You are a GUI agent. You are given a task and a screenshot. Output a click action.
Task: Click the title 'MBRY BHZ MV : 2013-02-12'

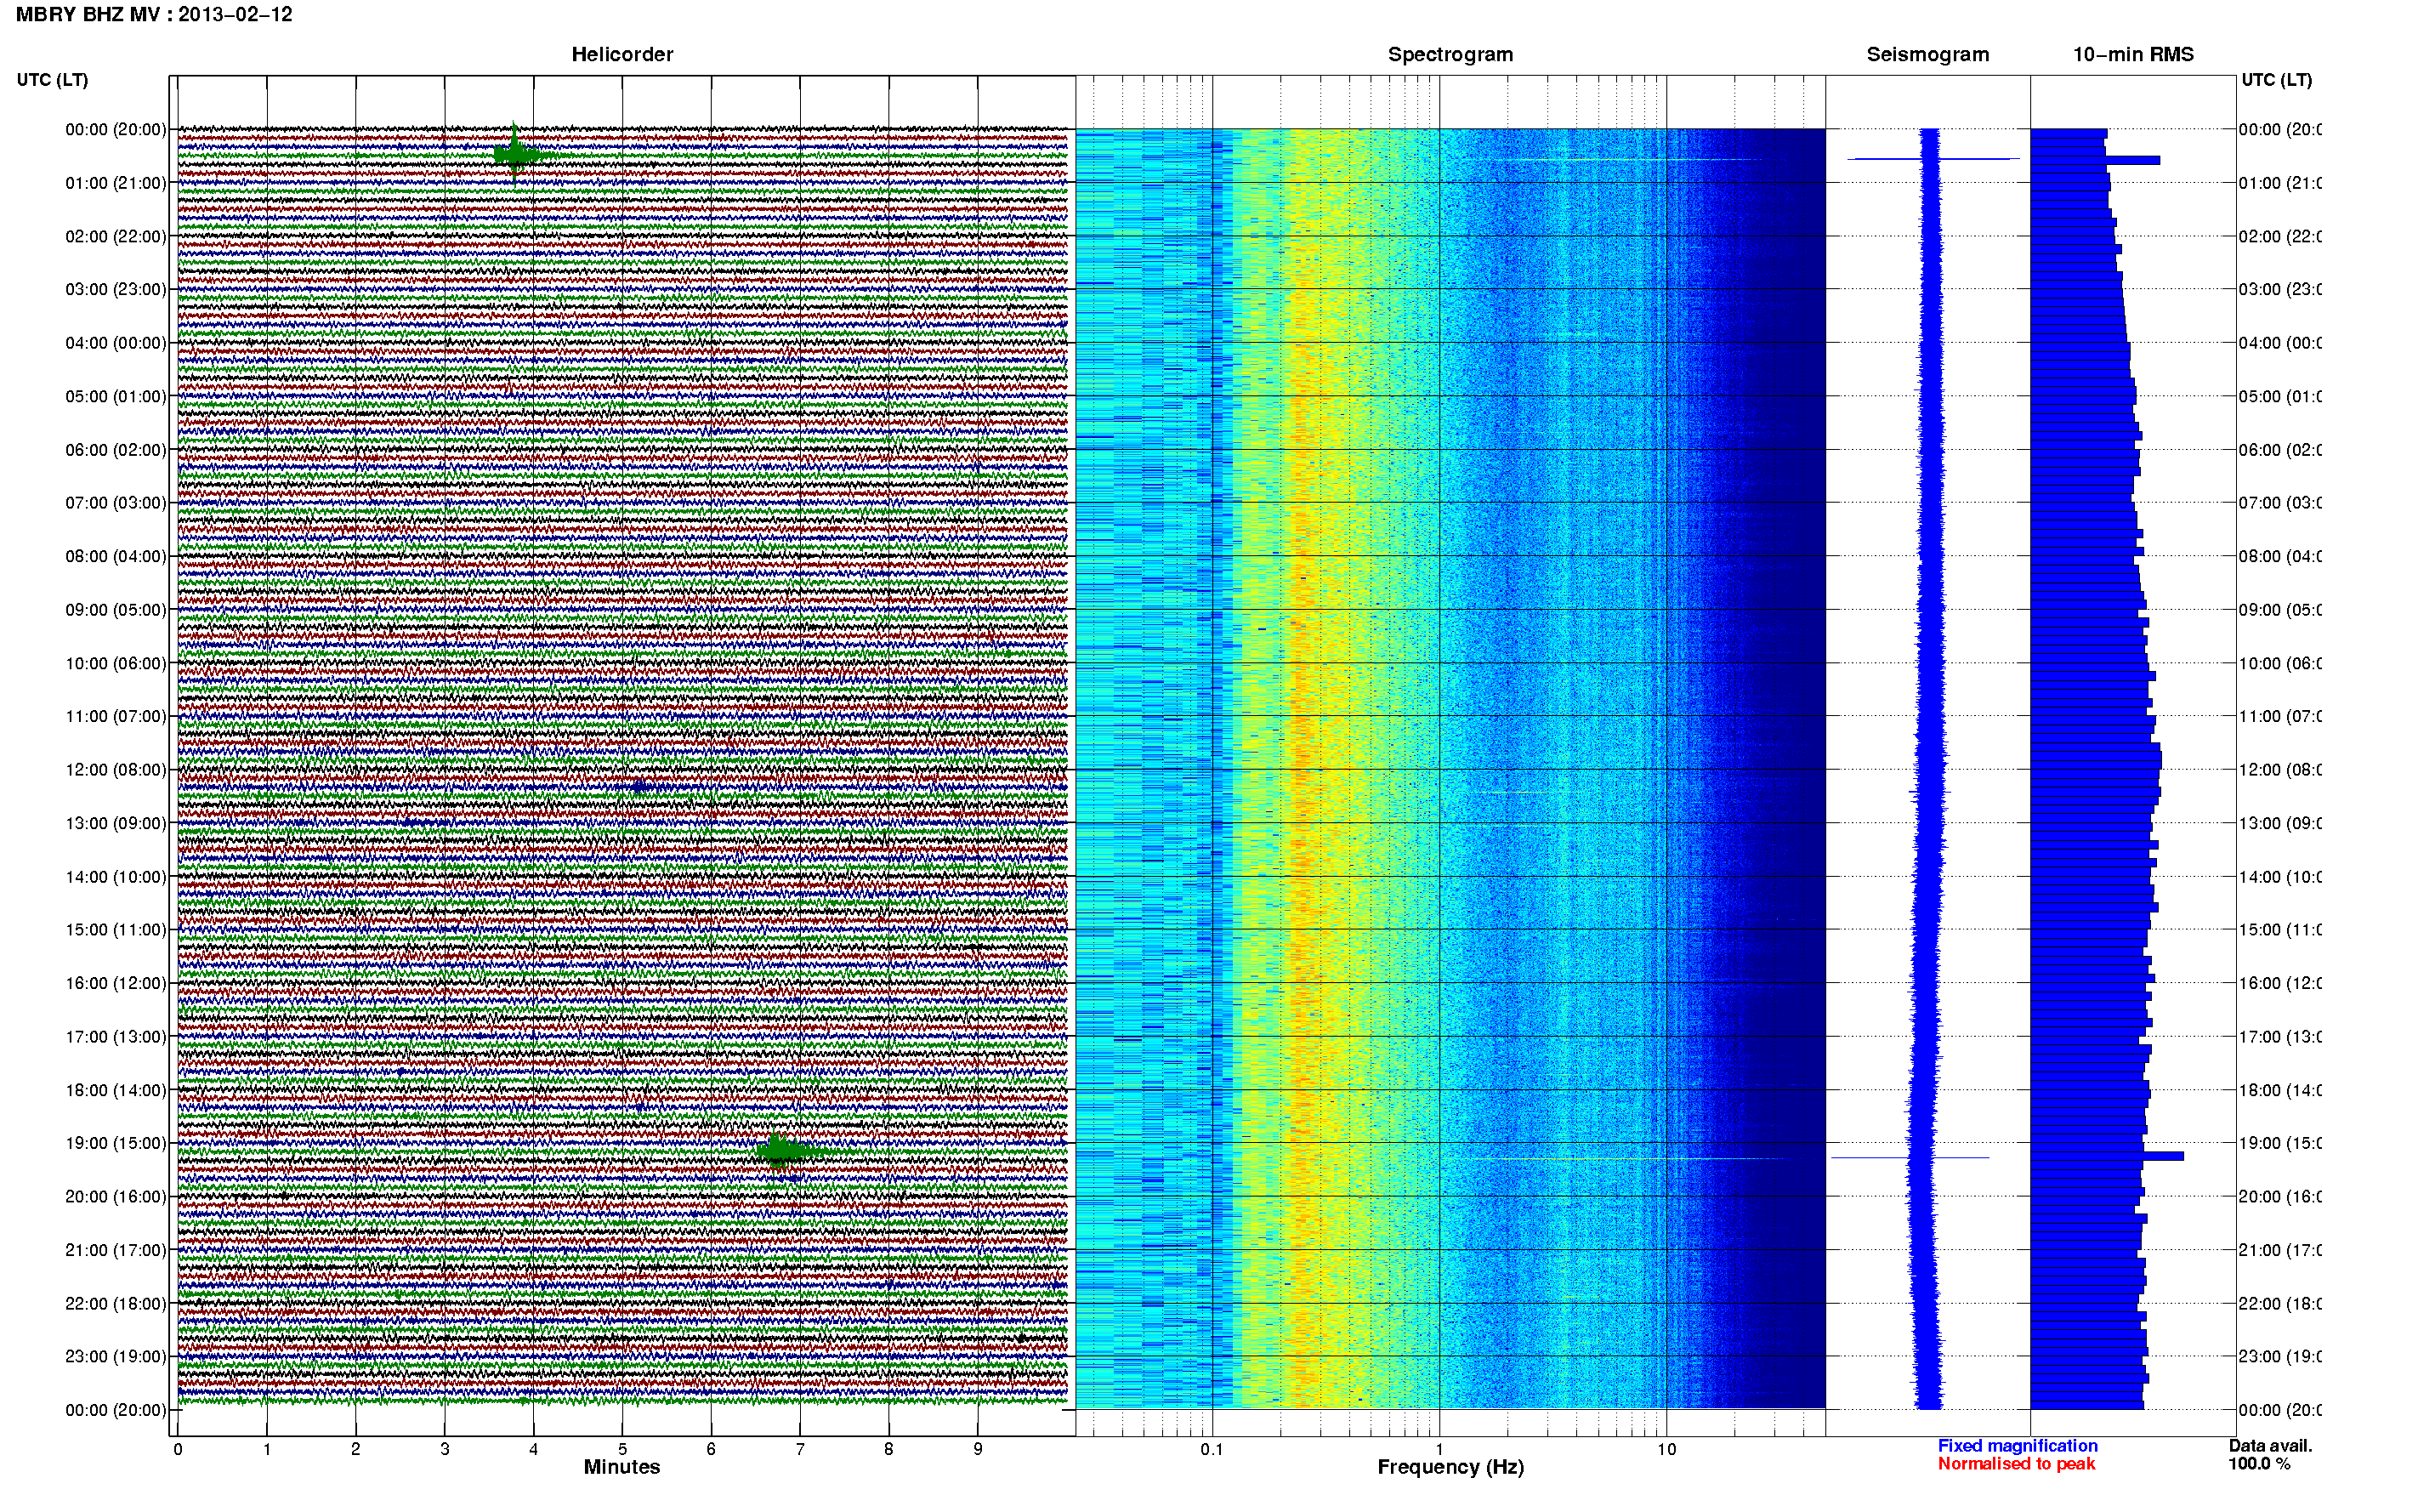(x=154, y=14)
